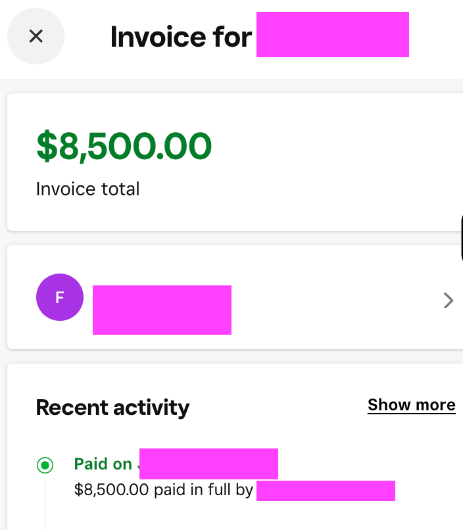Click the redacted date after Paid on
The image size is (463, 530).
[x=208, y=464]
